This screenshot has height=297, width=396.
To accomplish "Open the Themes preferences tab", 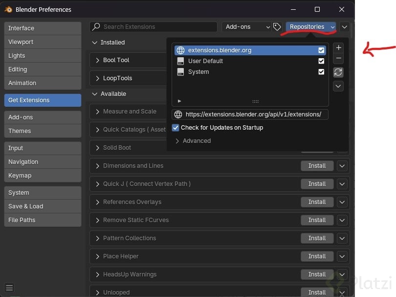I will point(43,131).
